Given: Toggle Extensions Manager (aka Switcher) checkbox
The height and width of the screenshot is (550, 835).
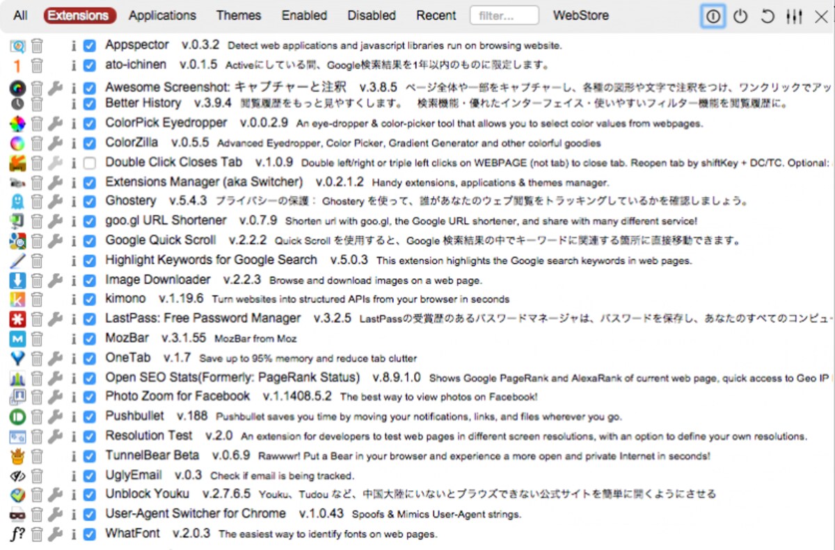Looking at the screenshot, I should tap(89, 183).
